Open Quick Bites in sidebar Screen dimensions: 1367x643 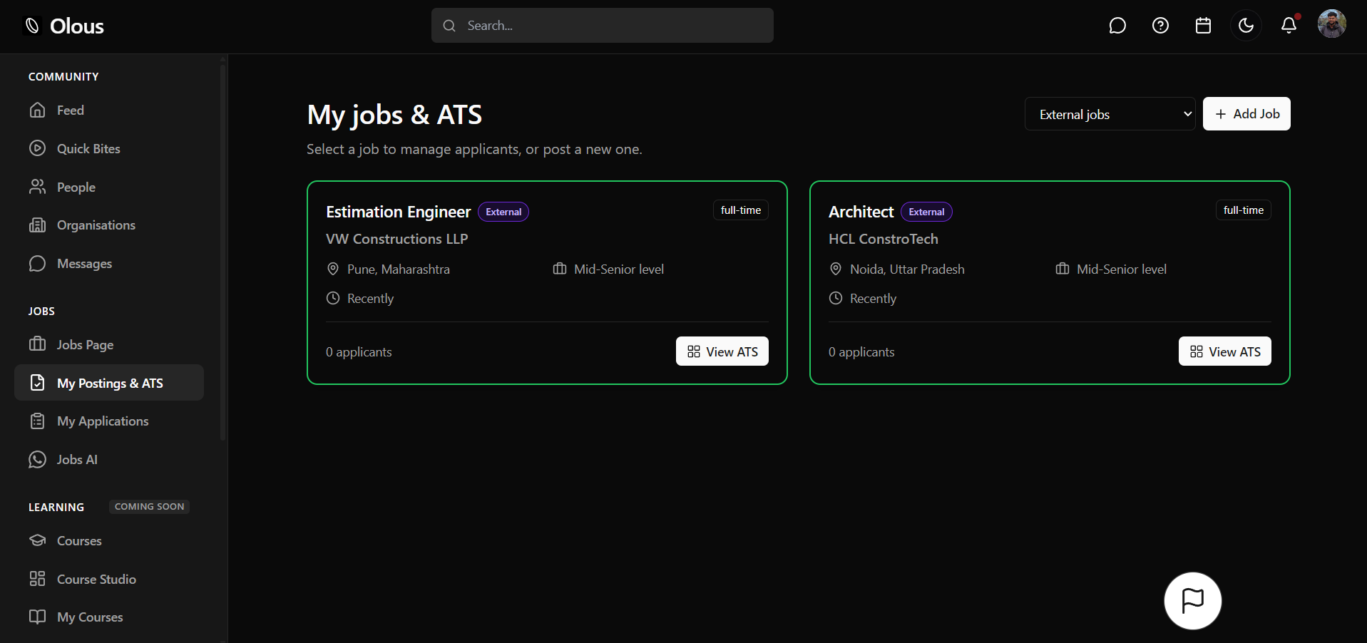(x=109, y=149)
